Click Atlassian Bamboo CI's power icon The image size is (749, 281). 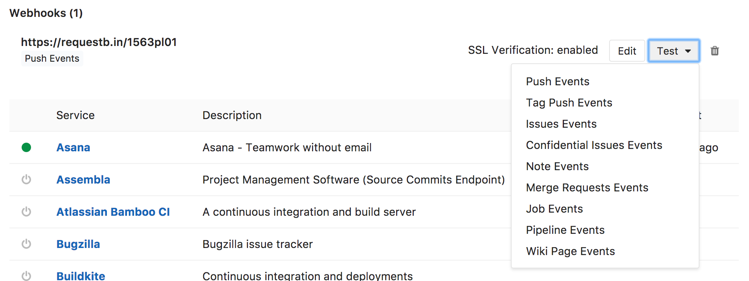coord(26,212)
